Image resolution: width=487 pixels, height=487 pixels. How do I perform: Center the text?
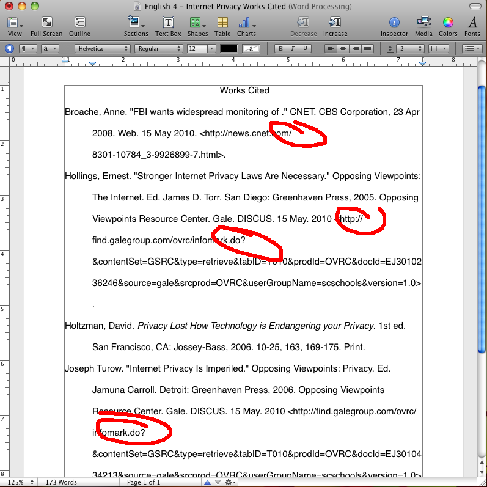coord(343,49)
